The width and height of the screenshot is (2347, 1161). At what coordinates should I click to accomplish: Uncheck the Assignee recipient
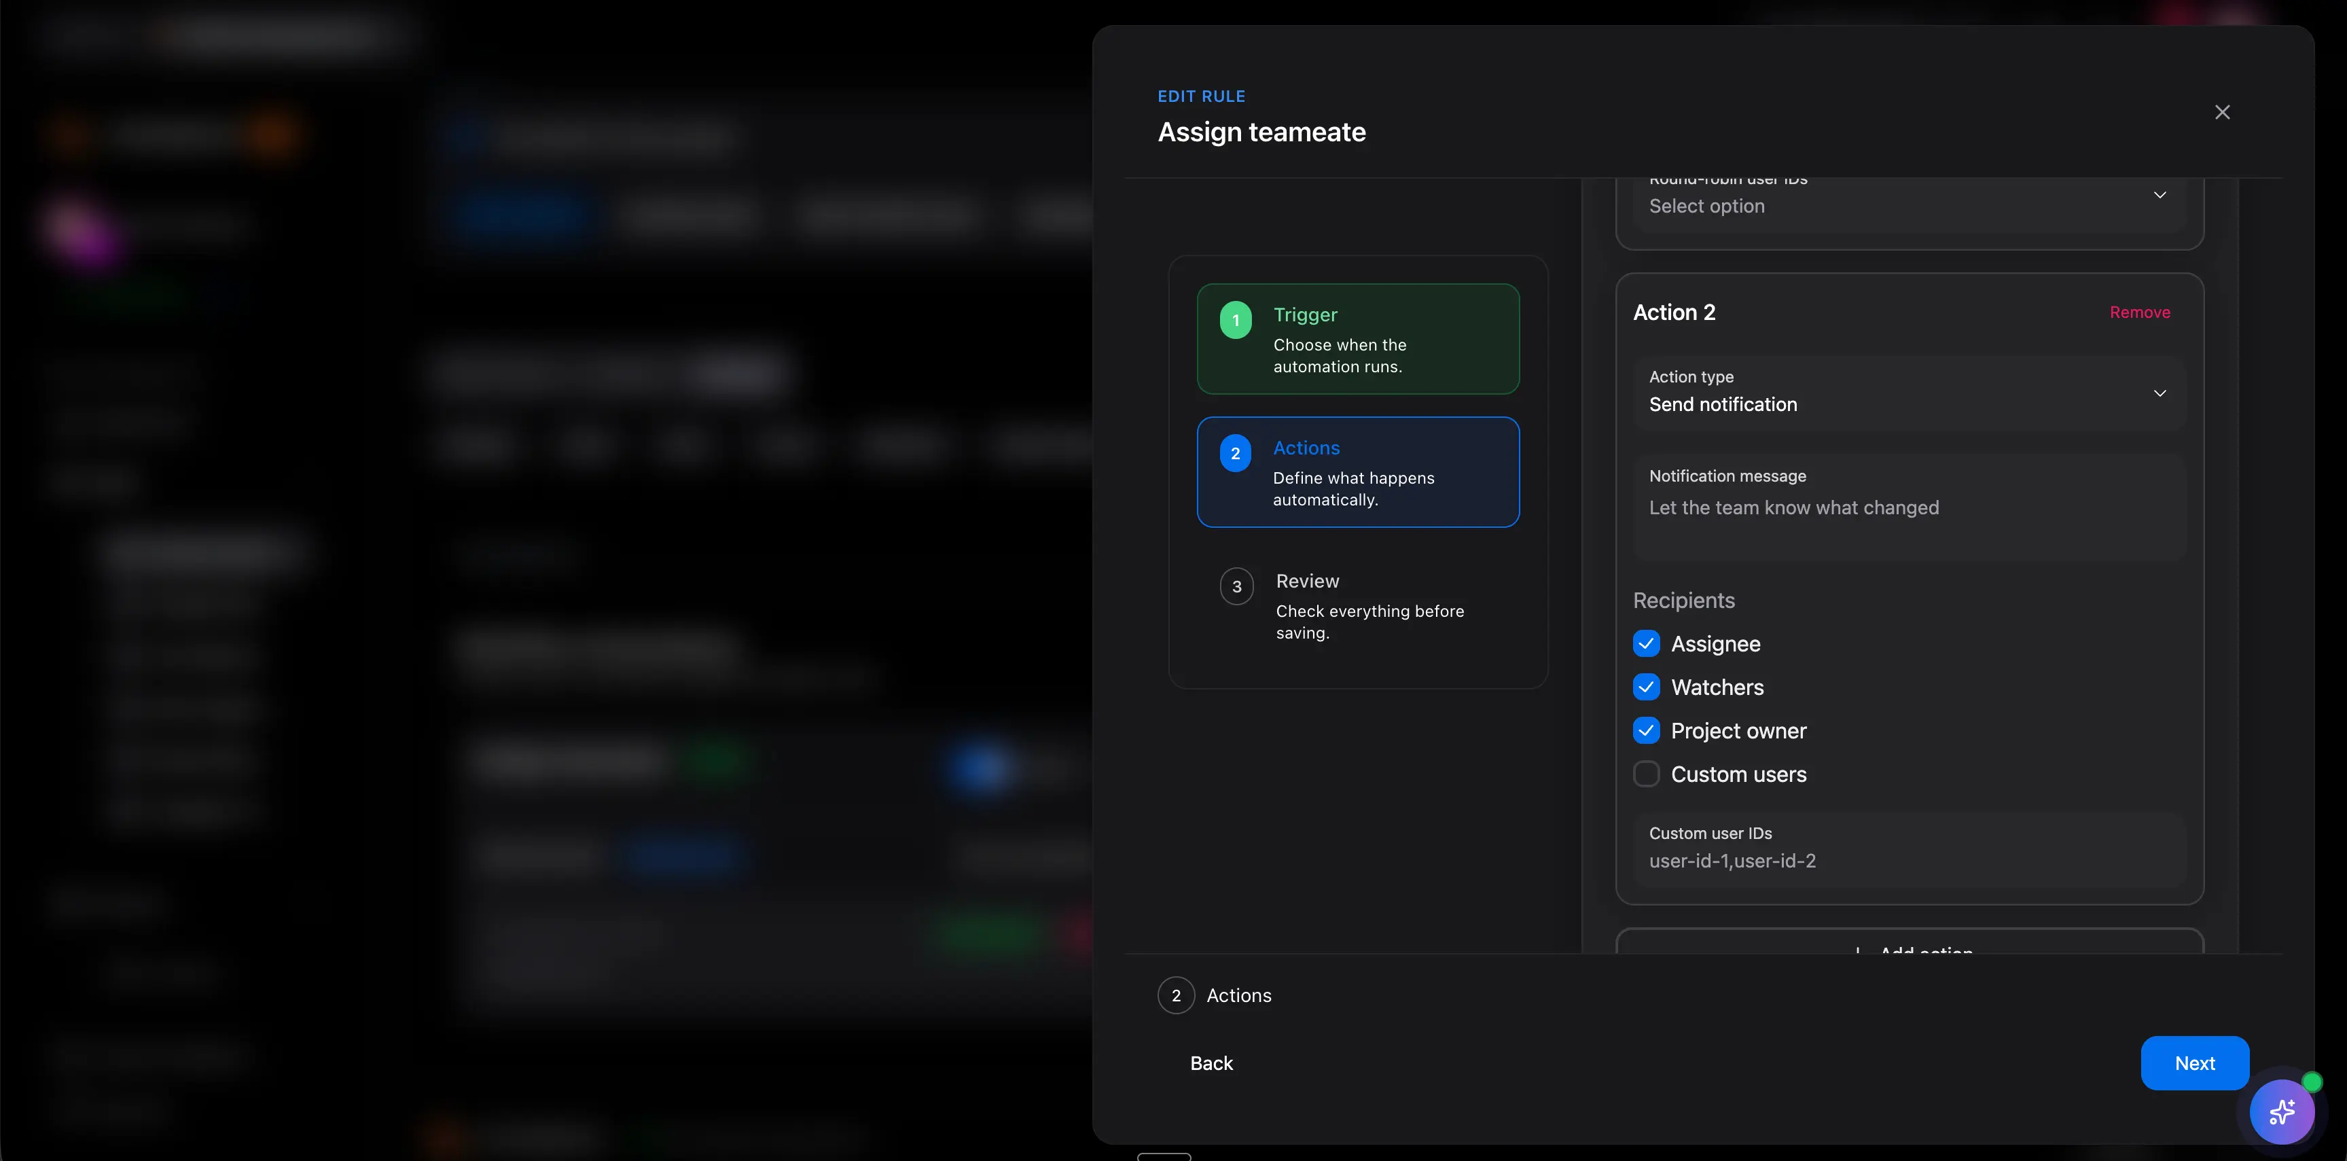(1647, 643)
